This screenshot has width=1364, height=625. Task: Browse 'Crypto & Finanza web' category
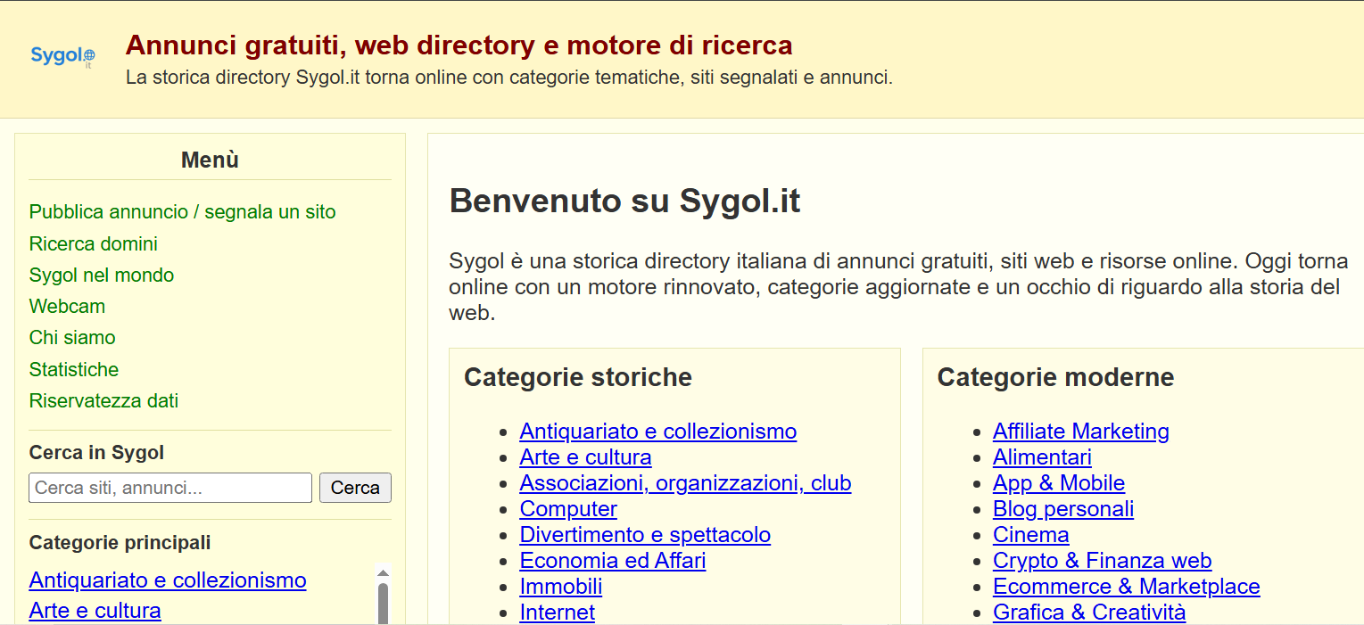point(1102,560)
